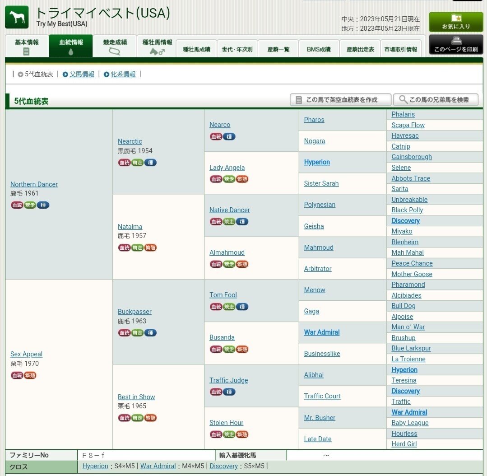Viewport: 487px width, 476px height.
Task: Click Sex Appeal's 繁殖 badge
Action: coord(30,375)
